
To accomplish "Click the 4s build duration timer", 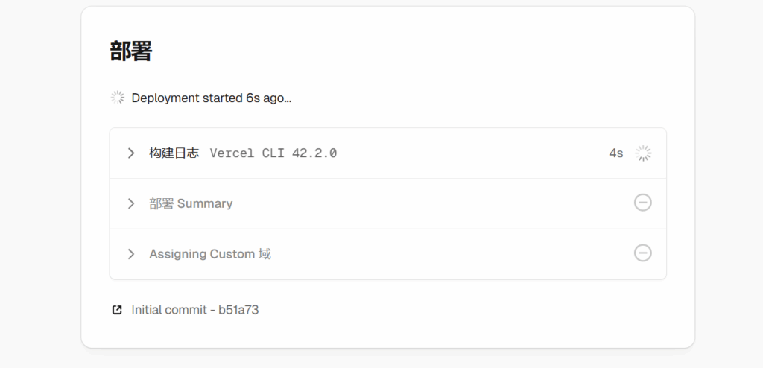I will pyautogui.click(x=615, y=153).
